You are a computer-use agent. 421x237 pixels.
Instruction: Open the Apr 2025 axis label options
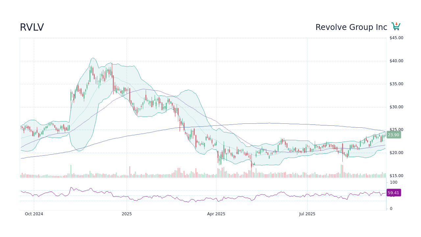216,214
